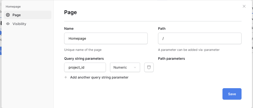Click the gear icon beside Page
This screenshot has width=253, height=108.
point(8,15)
